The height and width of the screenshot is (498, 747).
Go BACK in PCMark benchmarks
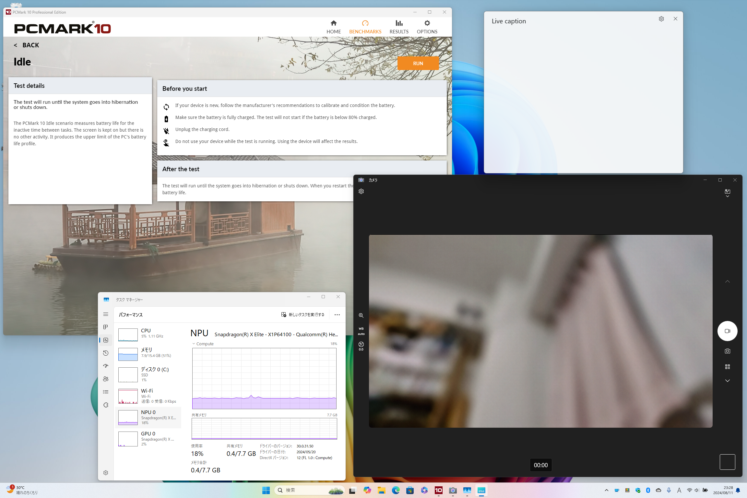coord(26,45)
